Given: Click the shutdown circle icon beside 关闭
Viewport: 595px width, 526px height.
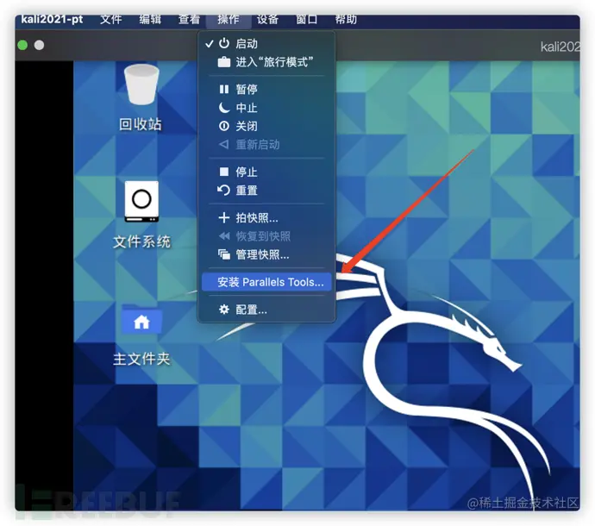Looking at the screenshot, I should click(x=224, y=126).
